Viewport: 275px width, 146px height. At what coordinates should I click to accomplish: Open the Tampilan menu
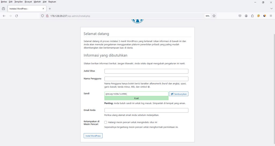click(x=19, y=2)
